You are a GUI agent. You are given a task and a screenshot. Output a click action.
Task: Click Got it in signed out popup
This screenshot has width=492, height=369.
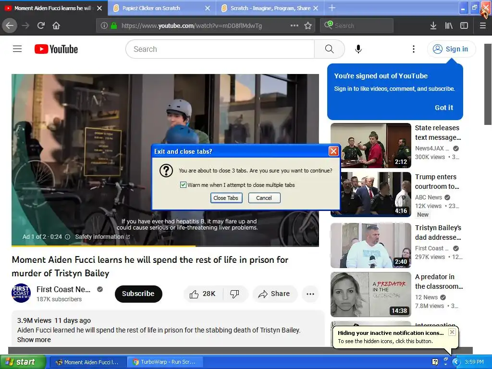tap(443, 108)
